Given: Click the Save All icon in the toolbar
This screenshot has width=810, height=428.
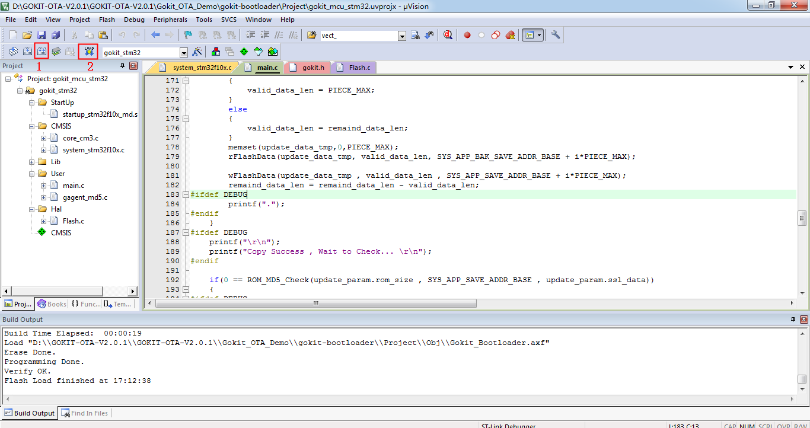Looking at the screenshot, I should coord(55,35).
